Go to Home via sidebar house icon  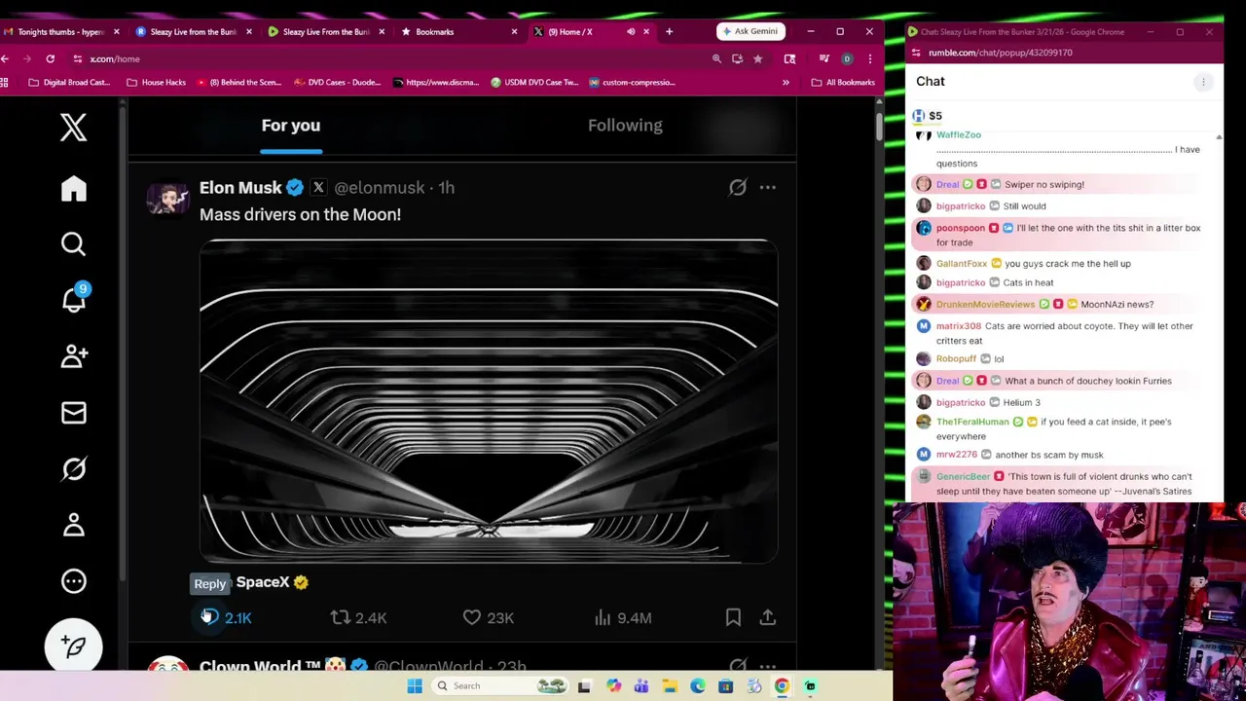click(x=74, y=189)
